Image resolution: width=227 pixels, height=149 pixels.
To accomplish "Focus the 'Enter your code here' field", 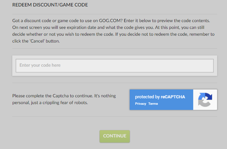I will pos(115,65).
